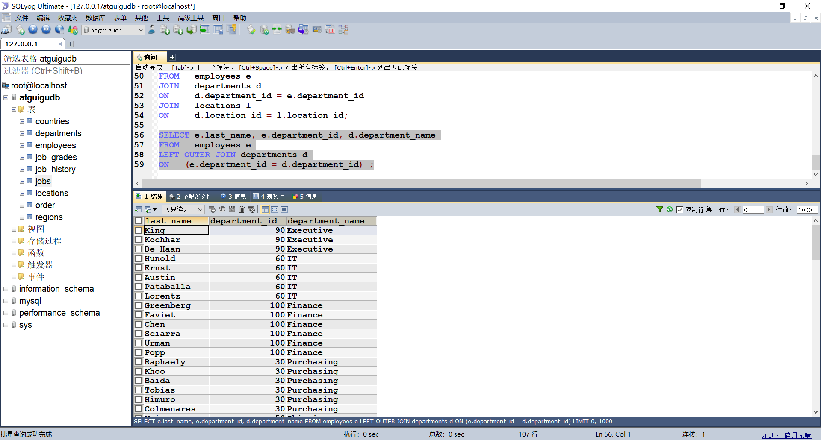821x440 pixels.
Task: Check the row checkbox for Raphaely
Action: point(139,362)
